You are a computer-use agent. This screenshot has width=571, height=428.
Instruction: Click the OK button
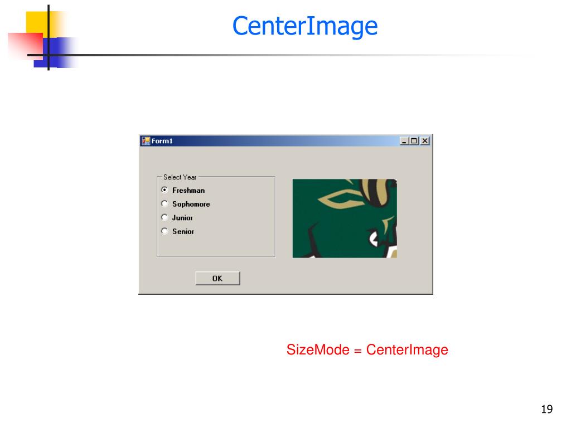coord(217,279)
